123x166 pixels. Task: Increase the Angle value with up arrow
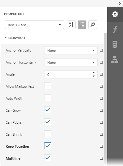pyautogui.click(x=94, y=73)
